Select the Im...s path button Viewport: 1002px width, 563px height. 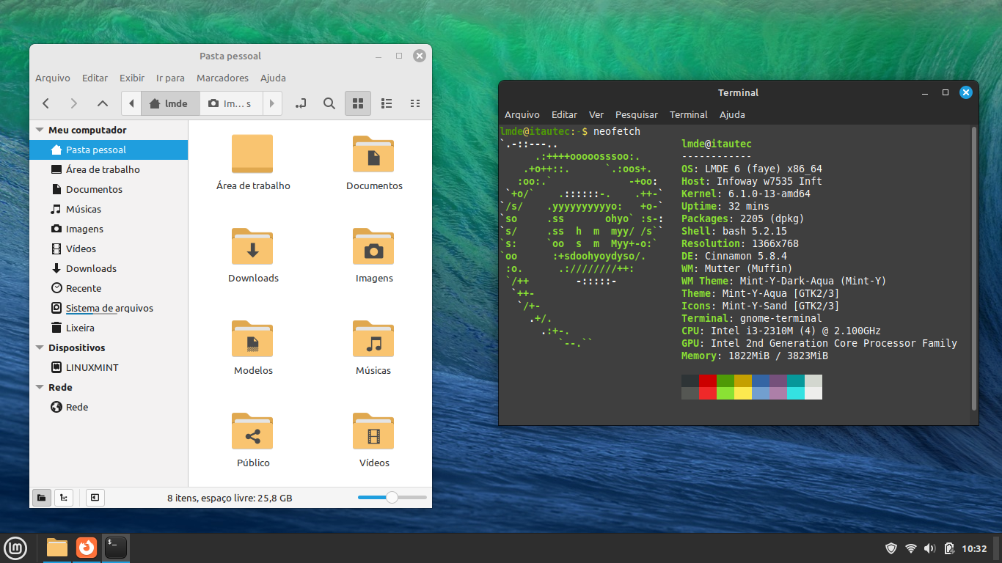(230, 103)
